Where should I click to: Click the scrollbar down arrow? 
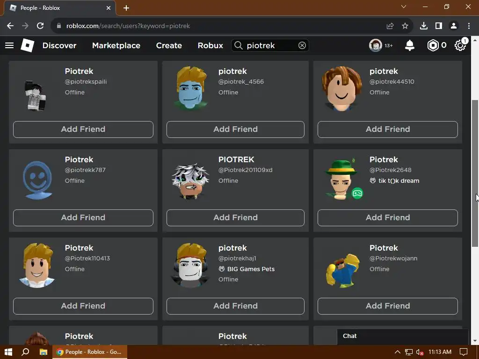point(475,341)
